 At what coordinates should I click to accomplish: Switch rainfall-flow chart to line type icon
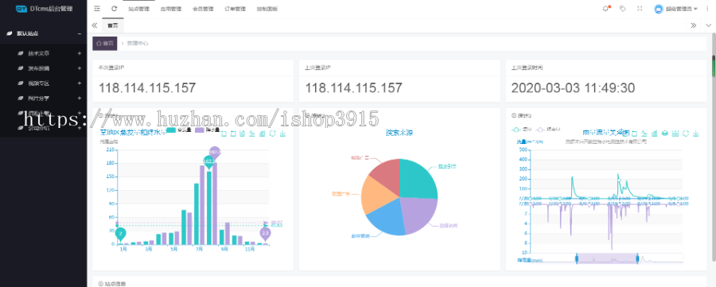(x=644, y=134)
